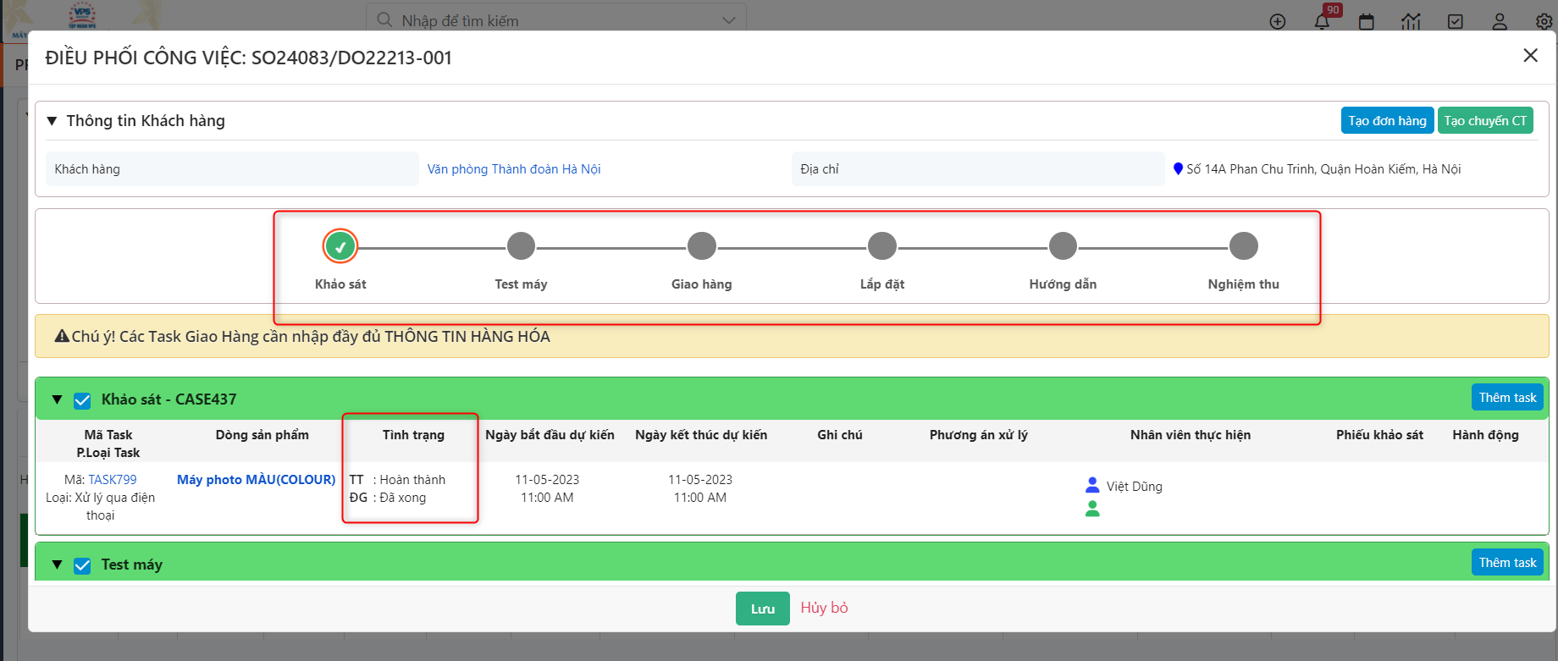Open the TASK799 task link
The width and height of the screenshot is (1558, 661).
[x=113, y=479]
